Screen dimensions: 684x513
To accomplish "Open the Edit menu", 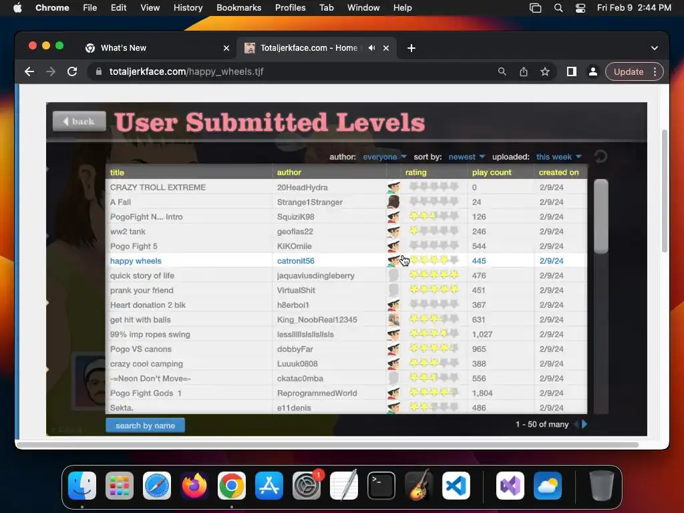I will coord(119,8).
